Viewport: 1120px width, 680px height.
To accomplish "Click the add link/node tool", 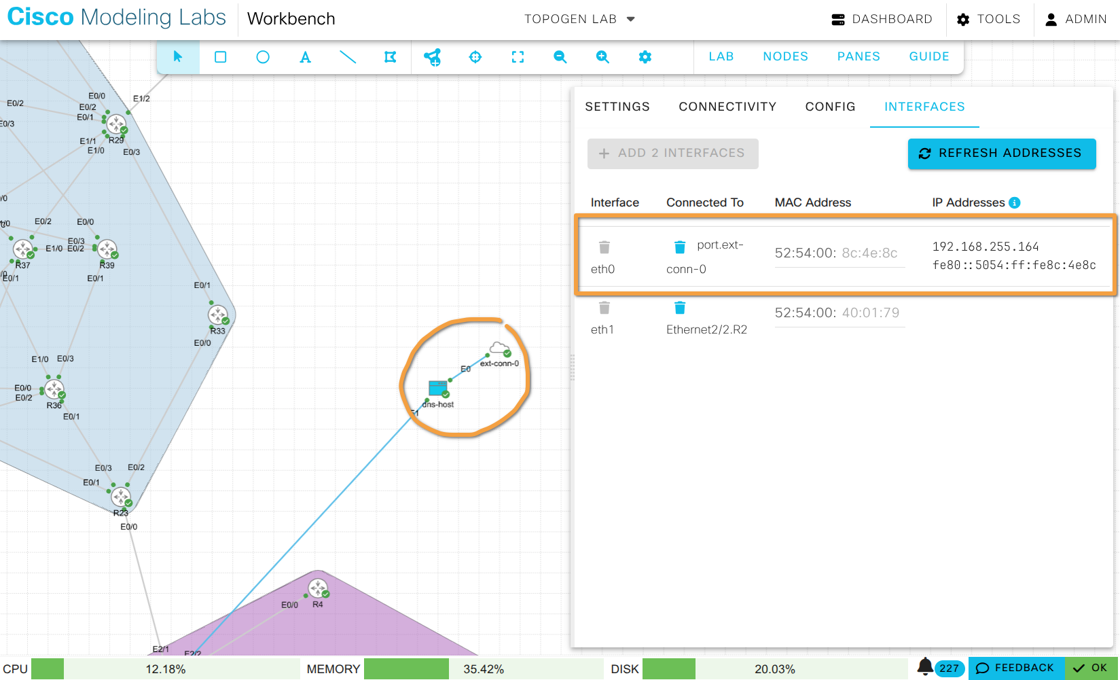I will [433, 57].
